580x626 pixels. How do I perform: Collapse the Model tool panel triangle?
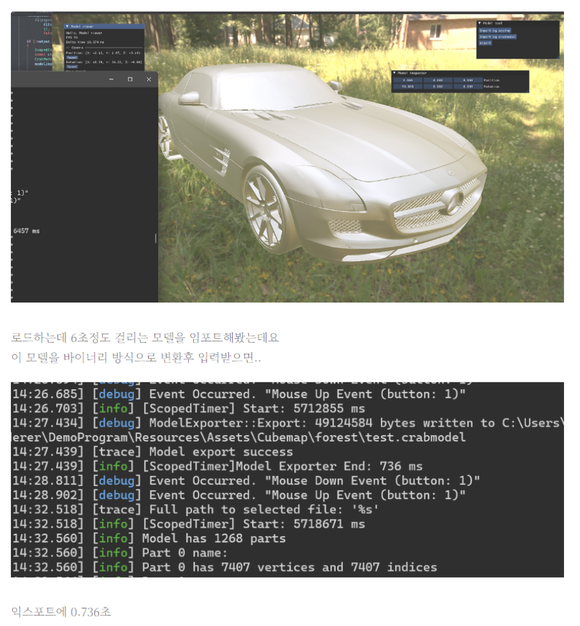pos(480,24)
